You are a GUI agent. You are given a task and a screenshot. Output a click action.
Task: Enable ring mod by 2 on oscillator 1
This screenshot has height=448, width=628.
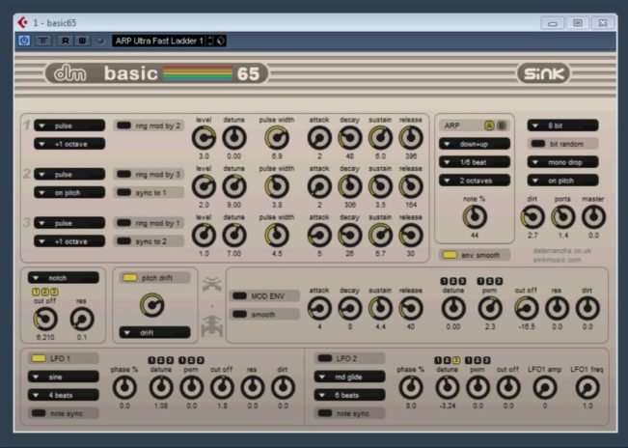(150, 126)
